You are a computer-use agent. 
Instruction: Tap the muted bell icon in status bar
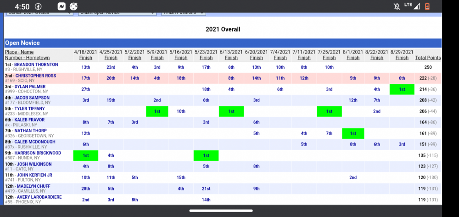pyautogui.click(x=397, y=6)
